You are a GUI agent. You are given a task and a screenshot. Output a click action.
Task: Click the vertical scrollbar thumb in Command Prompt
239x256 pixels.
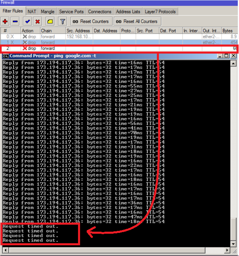point(233,229)
